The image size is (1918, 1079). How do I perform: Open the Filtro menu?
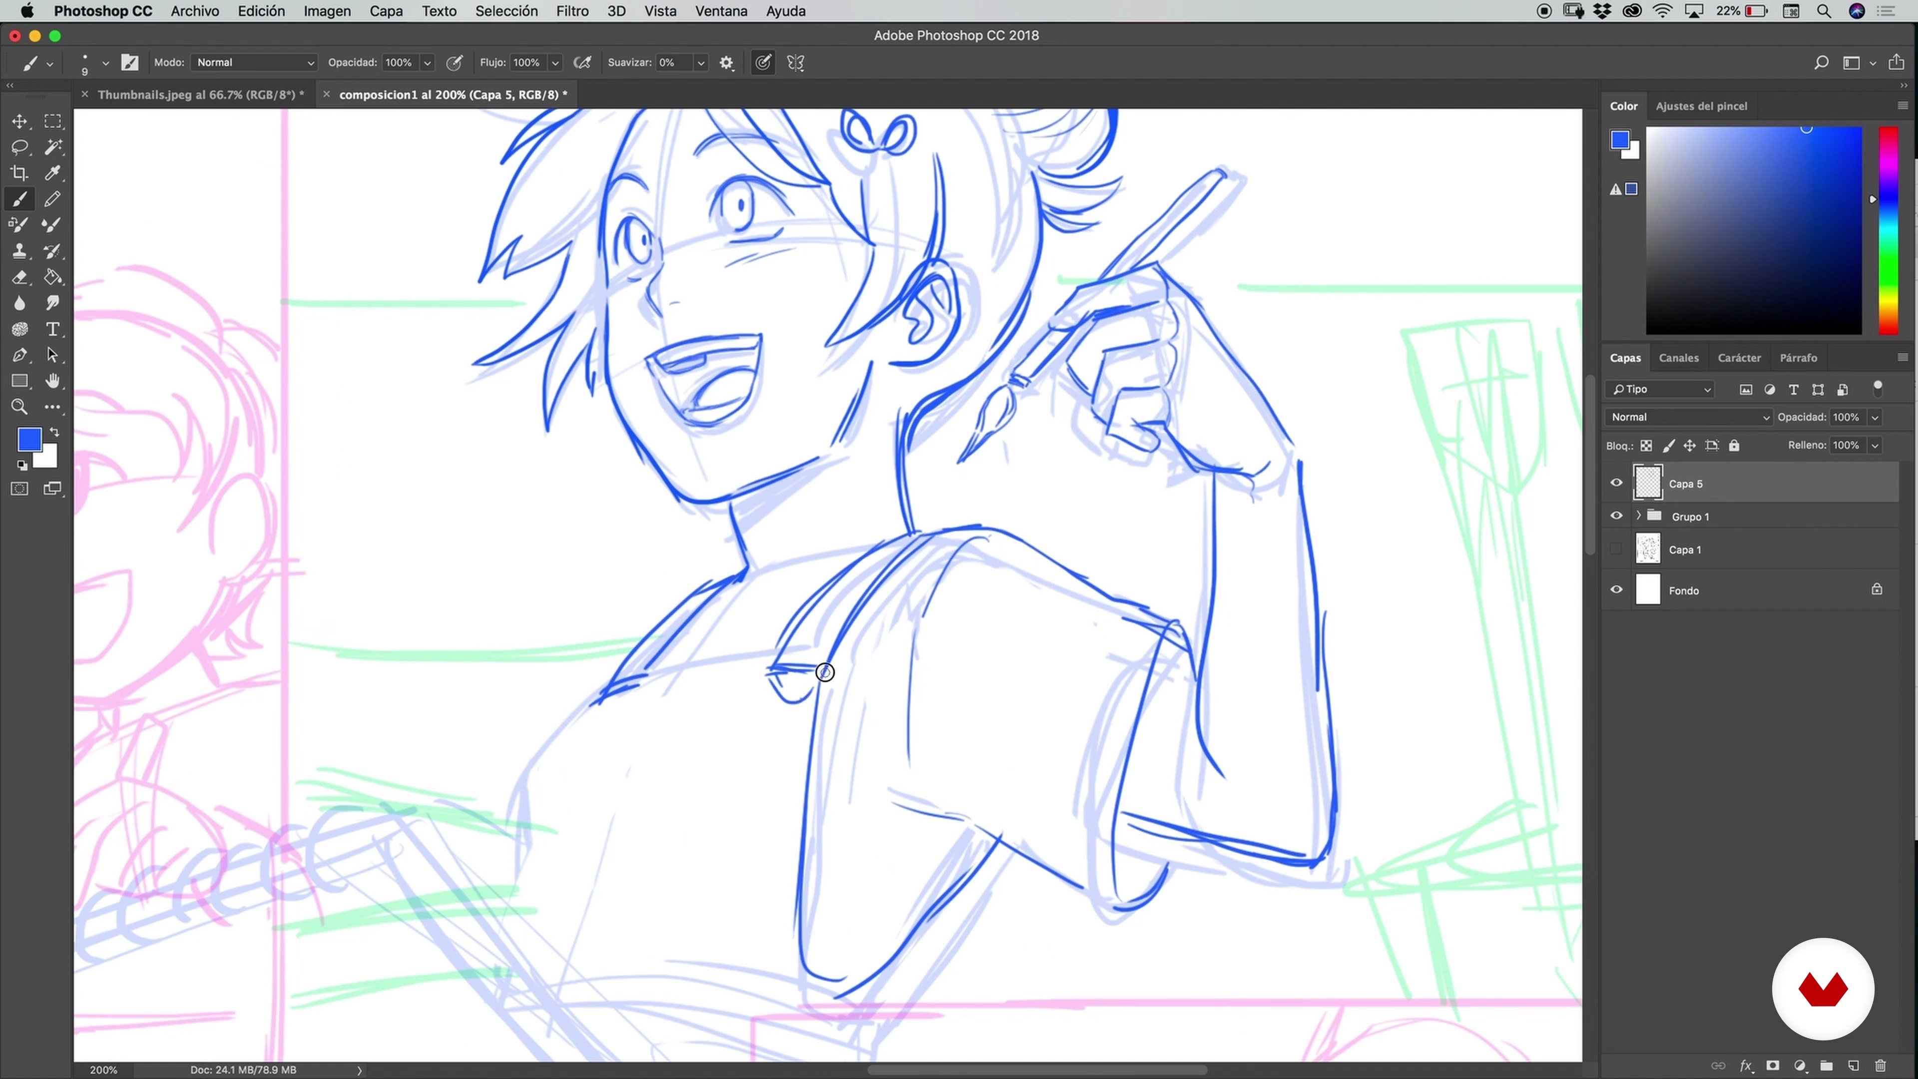[572, 11]
